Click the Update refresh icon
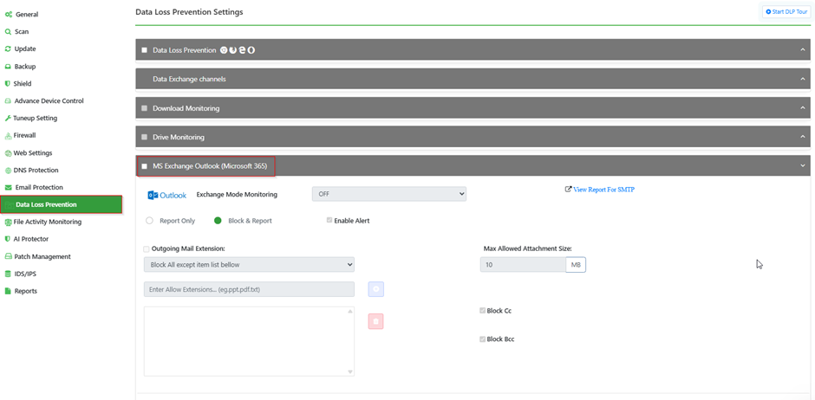This screenshot has width=815, height=400. pyautogui.click(x=8, y=48)
